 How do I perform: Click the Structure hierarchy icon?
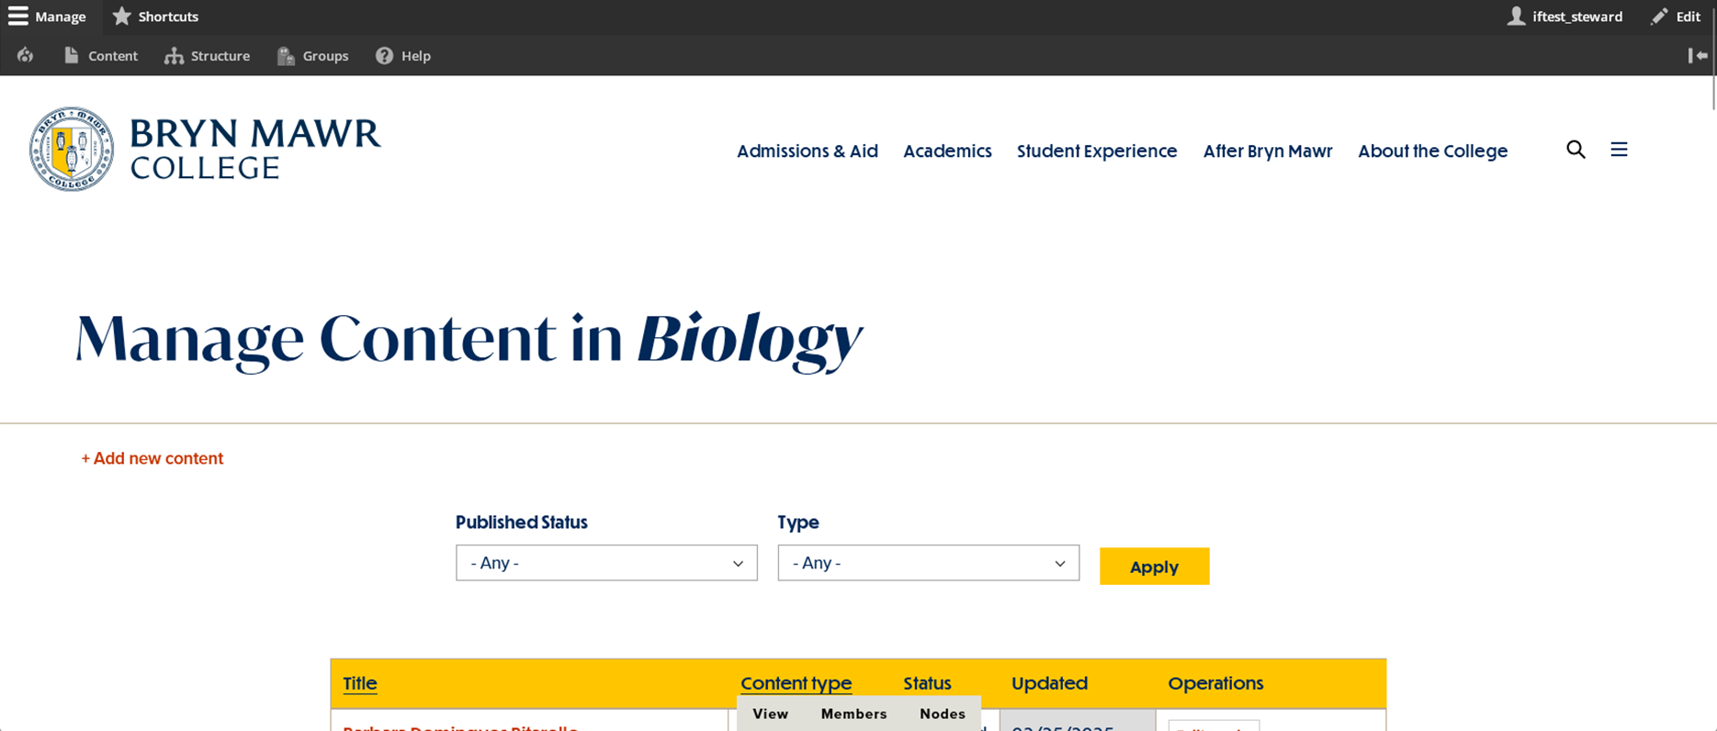[174, 56]
